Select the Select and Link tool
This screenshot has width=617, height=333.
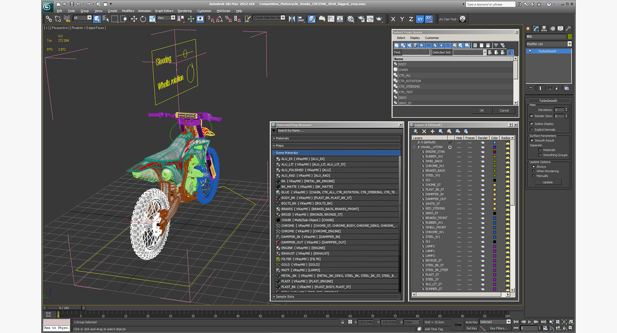[x=49, y=19]
